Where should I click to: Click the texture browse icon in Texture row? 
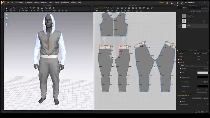[x=205, y=68]
